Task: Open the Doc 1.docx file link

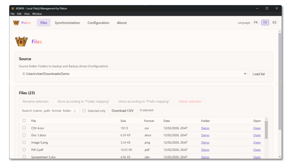Action: [x=257, y=135]
